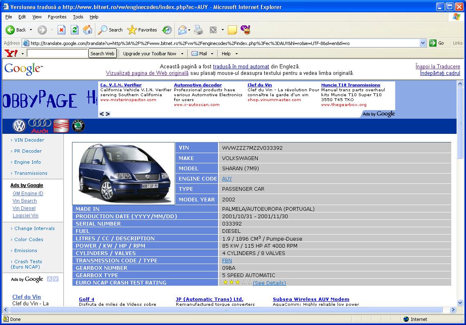Click the Yahoo search input field
466x325 pixels.
coord(57,54)
